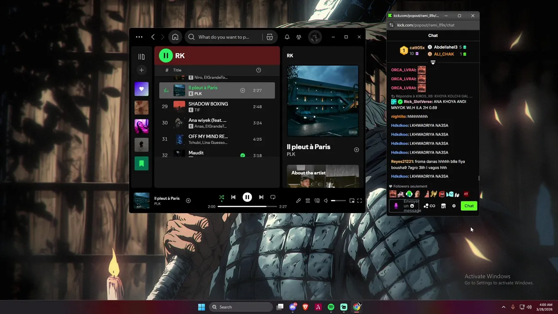Insert the red angry face emote
The width and height of the screenshot is (558, 314).
442,194
